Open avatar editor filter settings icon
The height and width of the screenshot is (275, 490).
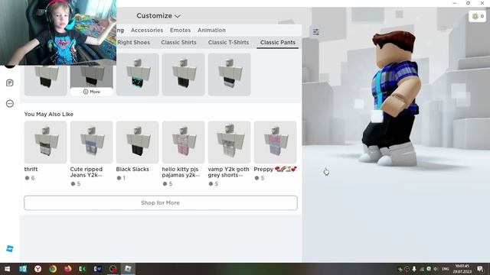pos(316,32)
